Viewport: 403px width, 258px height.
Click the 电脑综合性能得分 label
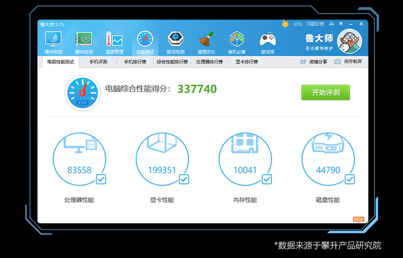point(138,89)
